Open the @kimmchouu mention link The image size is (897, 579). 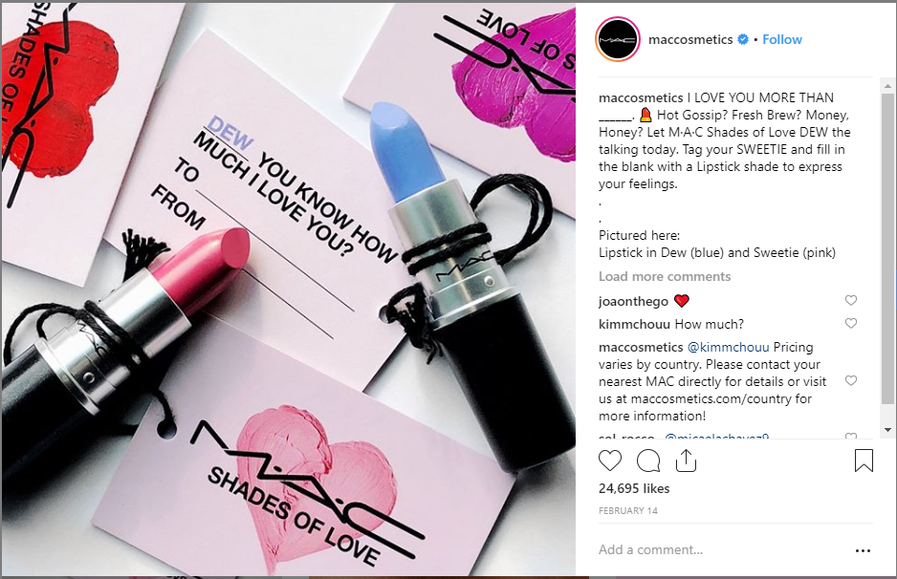(x=728, y=347)
